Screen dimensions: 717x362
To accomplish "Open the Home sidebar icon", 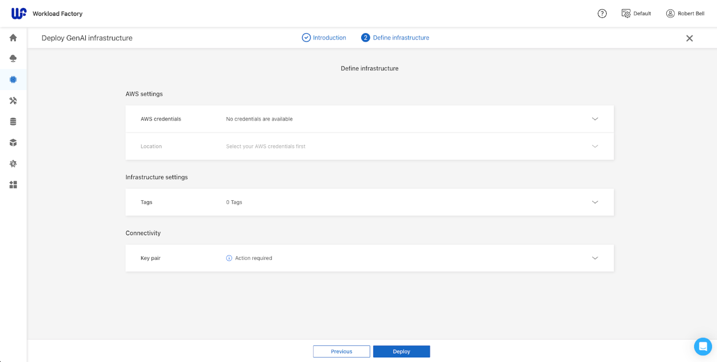I will tap(13, 38).
